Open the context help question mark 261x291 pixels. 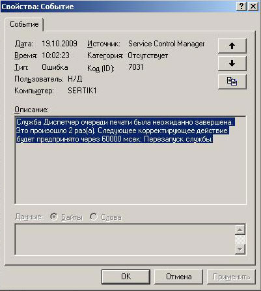coord(241,7)
